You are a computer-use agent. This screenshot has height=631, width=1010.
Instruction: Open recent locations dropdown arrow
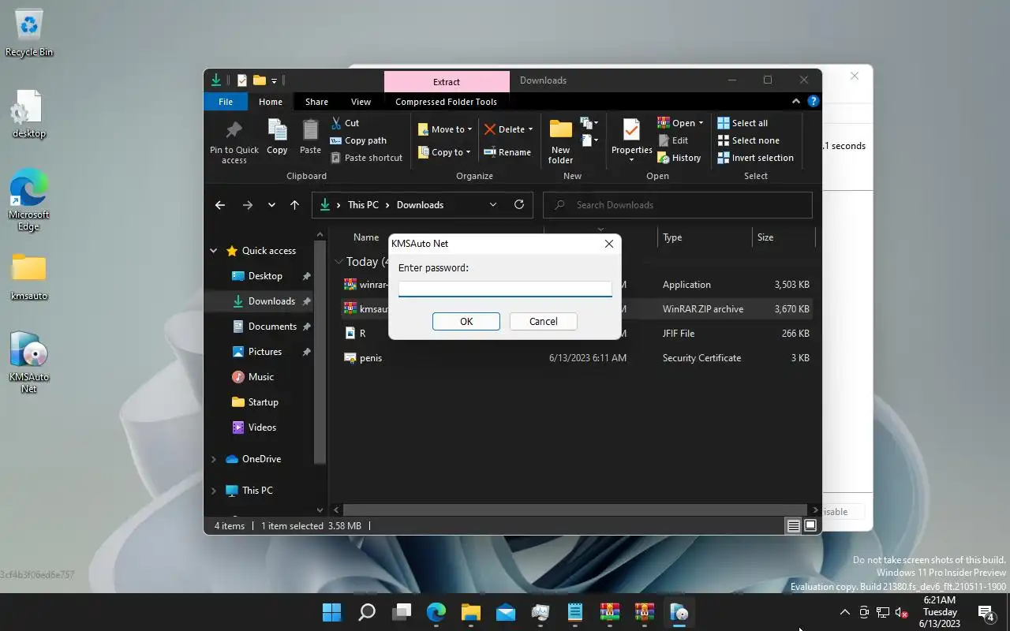click(x=271, y=205)
